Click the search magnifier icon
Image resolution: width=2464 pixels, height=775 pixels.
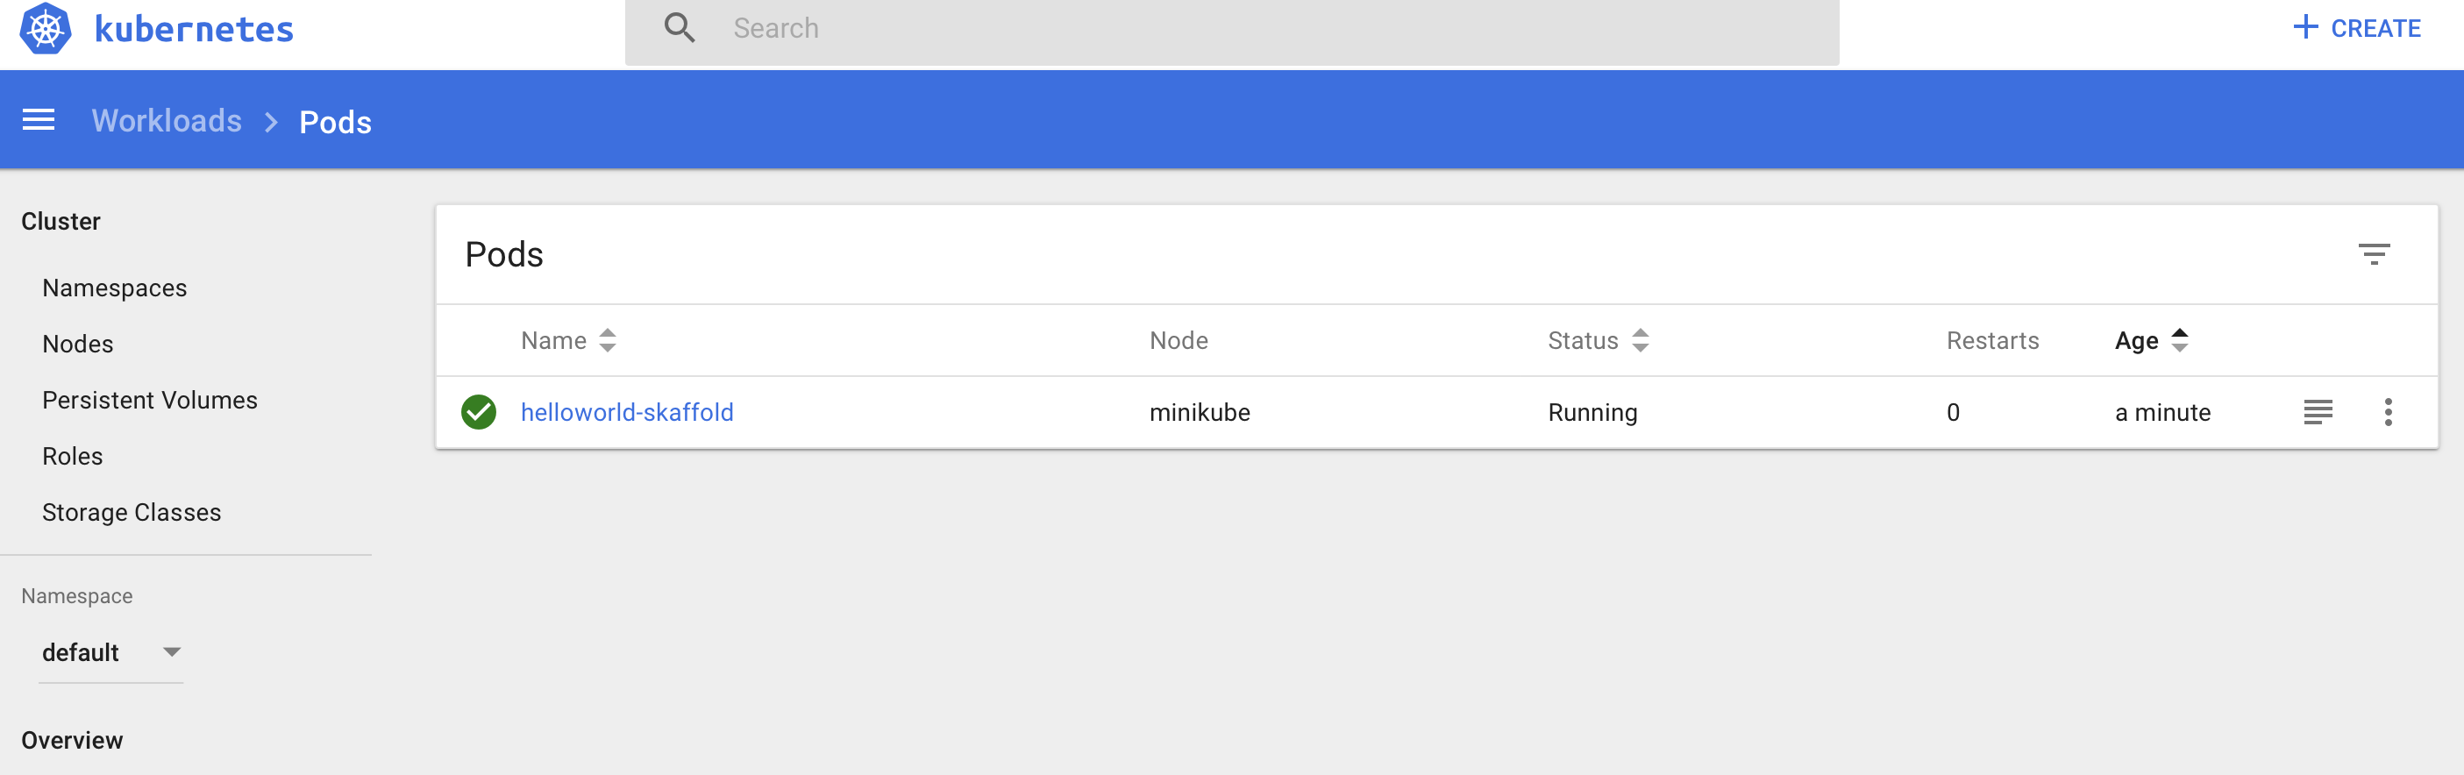680,28
